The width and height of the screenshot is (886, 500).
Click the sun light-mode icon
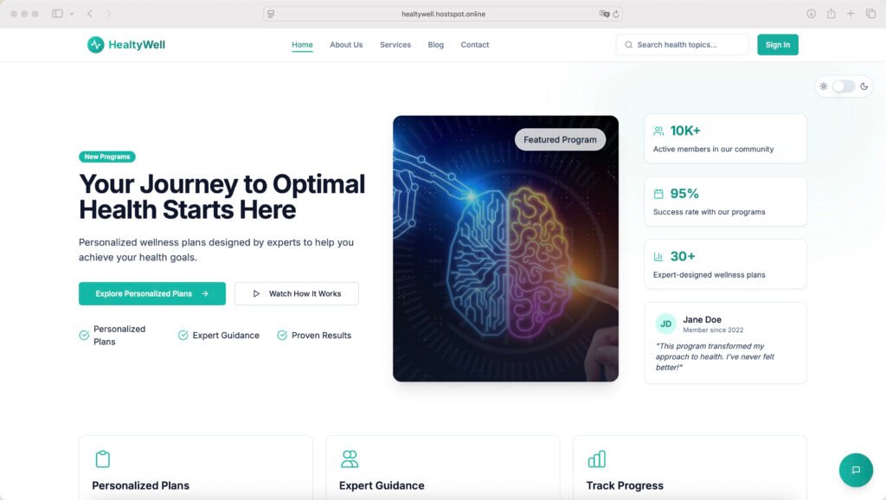824,87
